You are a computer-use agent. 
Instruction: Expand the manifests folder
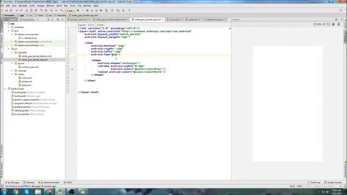point(9,27)
